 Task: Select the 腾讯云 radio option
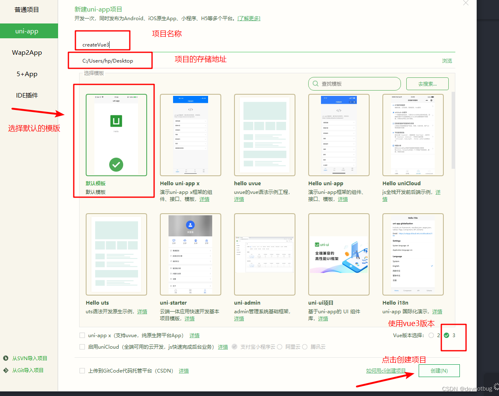(305, 347)
